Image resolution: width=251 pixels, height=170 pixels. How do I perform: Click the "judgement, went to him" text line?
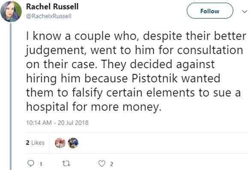click(90, 51)
